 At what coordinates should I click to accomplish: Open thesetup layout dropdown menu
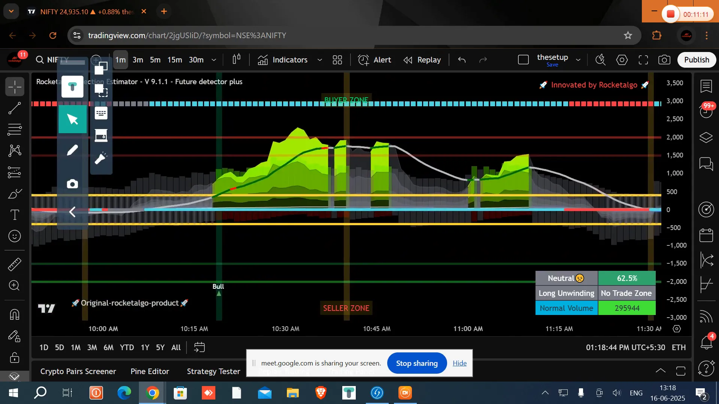pyautogui.click(x=578, y=60)
